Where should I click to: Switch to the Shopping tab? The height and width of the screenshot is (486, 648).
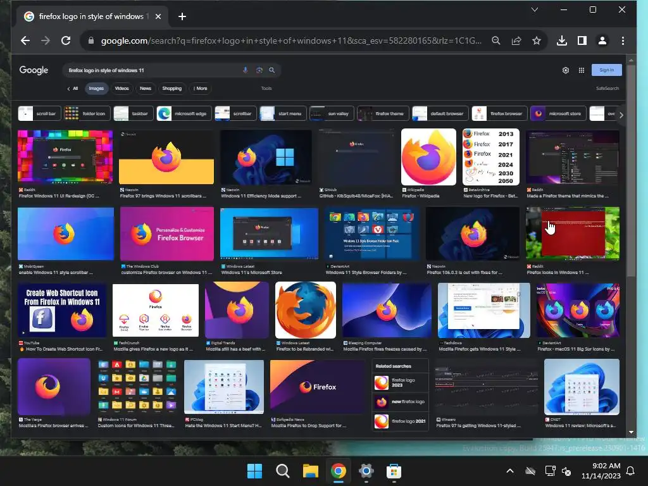coord(172,89)
